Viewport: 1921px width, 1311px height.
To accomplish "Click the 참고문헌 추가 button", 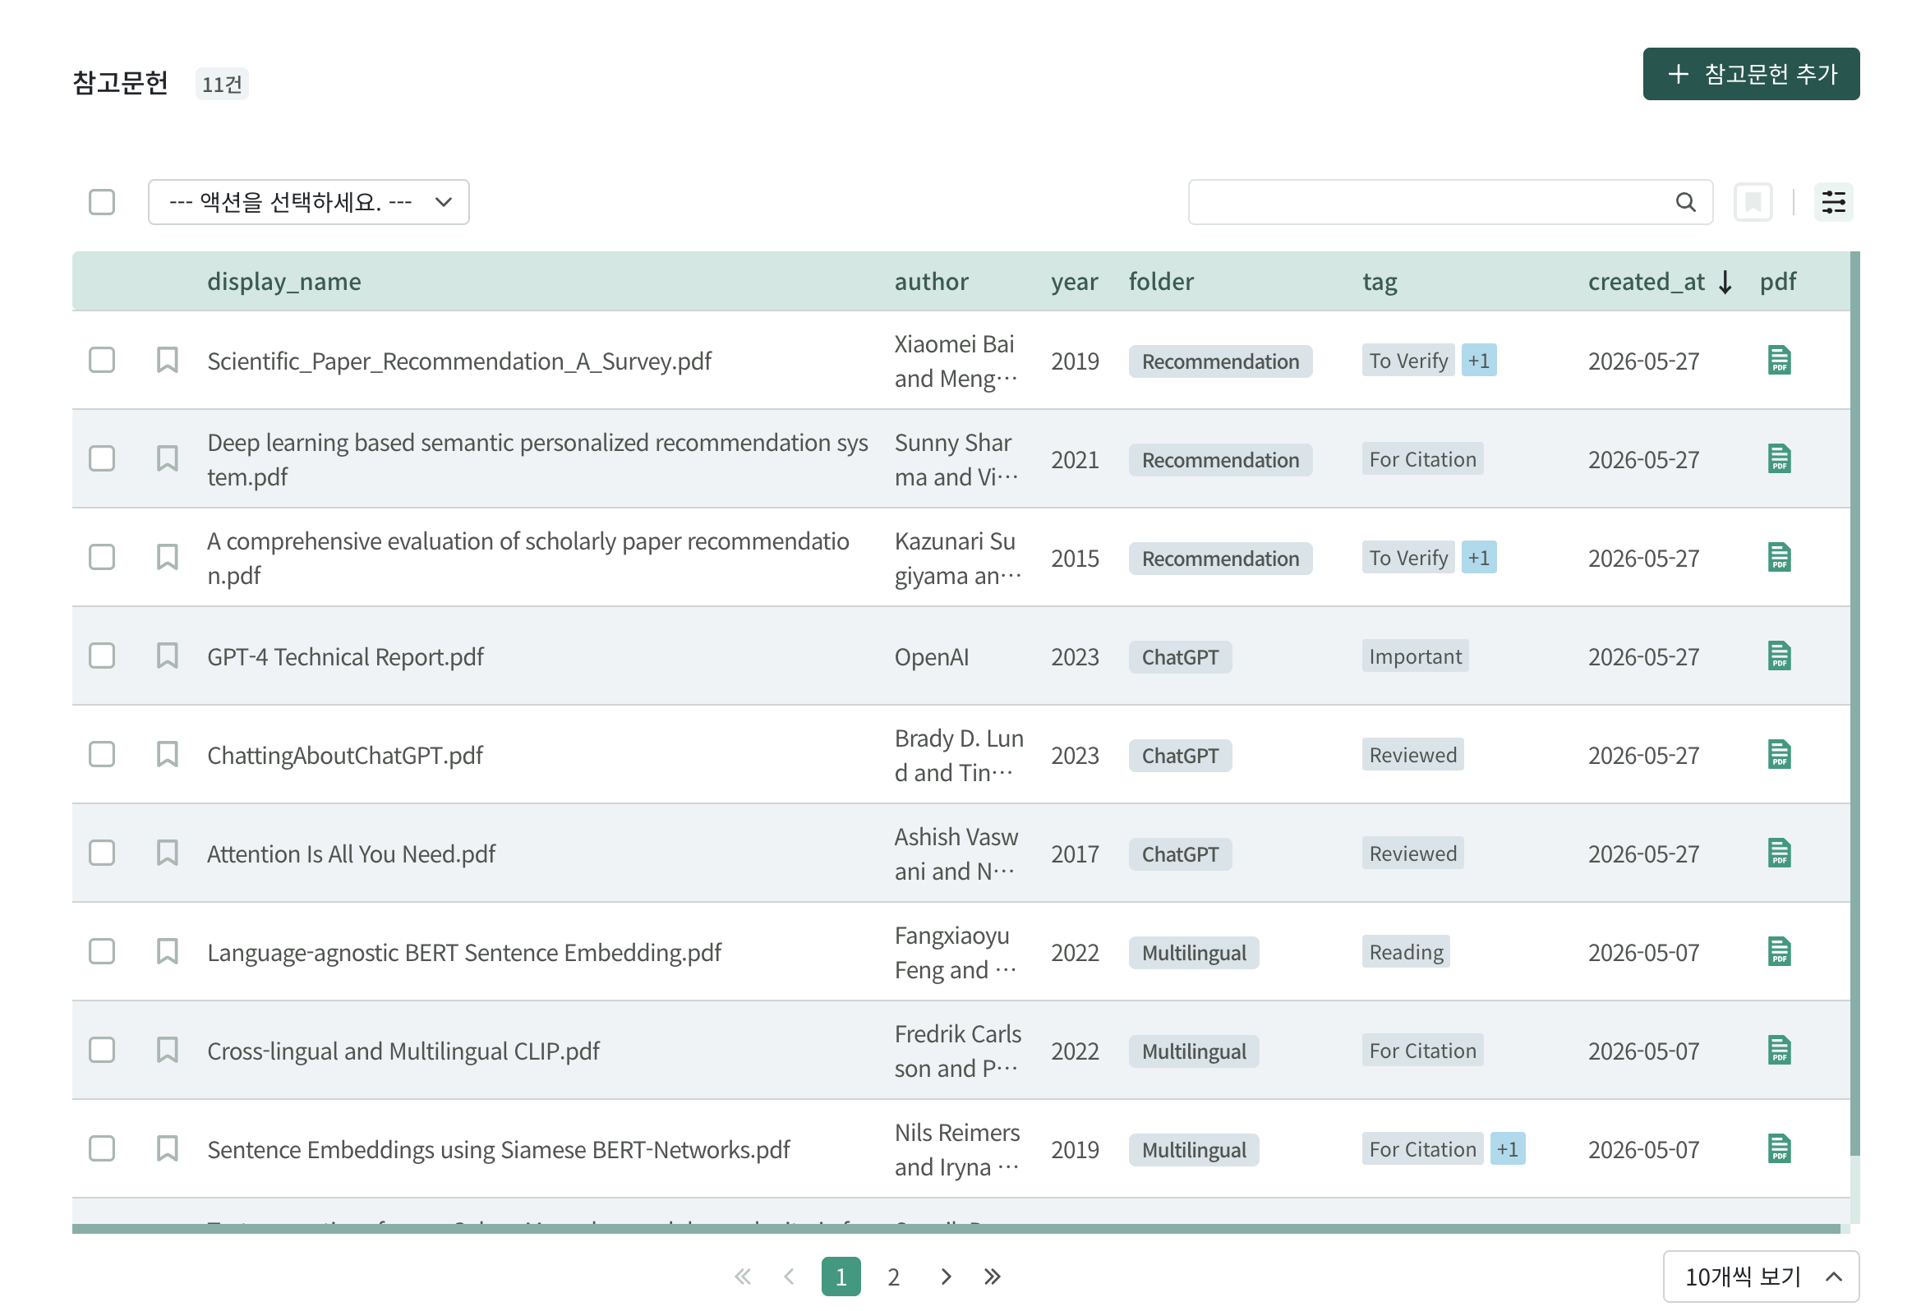I will (x=1751, y=74).
